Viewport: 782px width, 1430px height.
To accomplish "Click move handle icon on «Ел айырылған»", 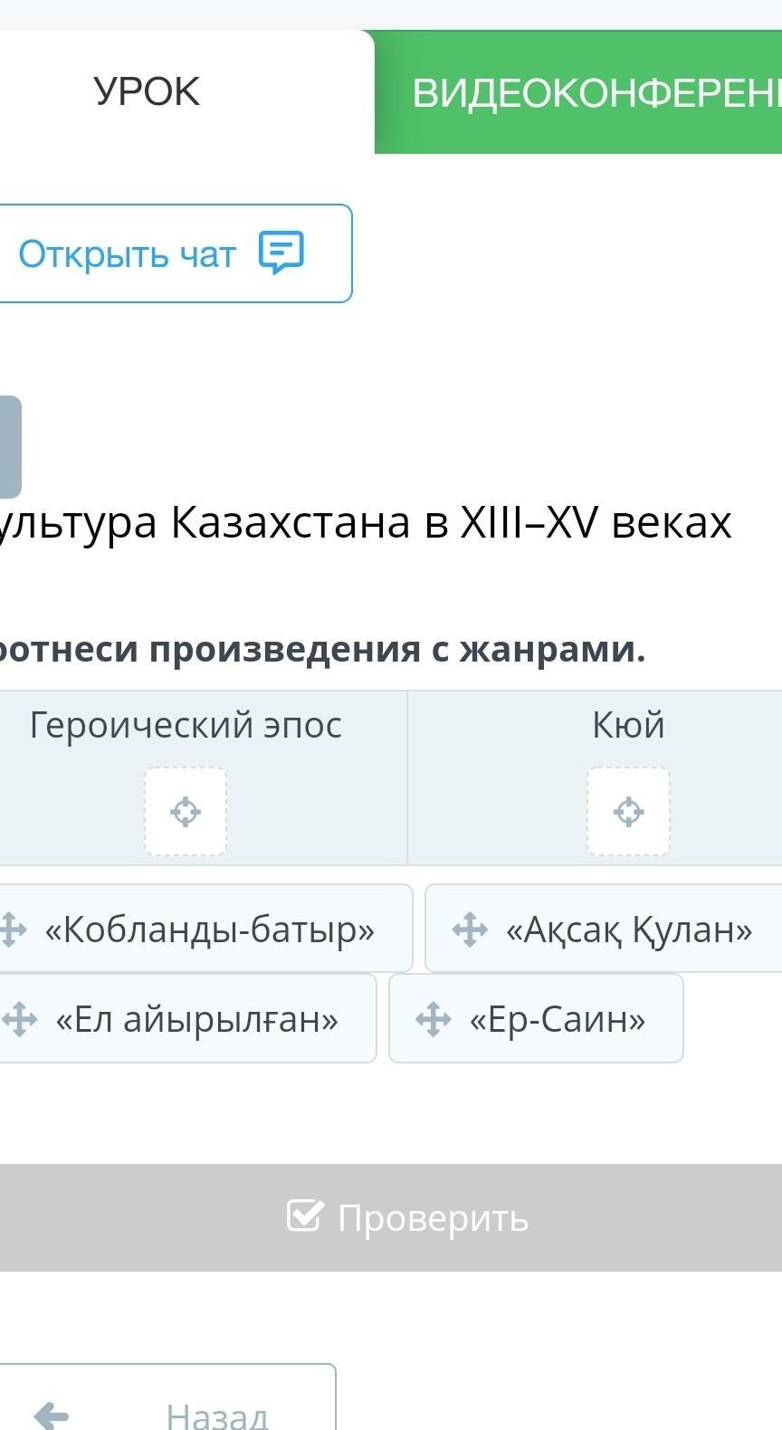I will tap(18, 1019).
